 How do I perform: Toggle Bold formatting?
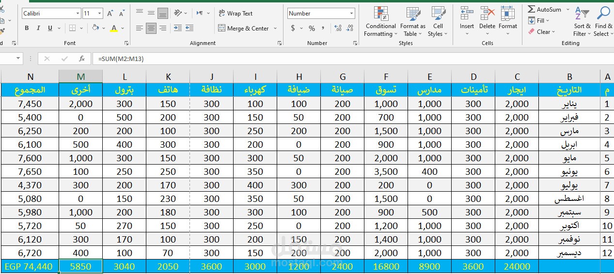click(x=27, y=29)
